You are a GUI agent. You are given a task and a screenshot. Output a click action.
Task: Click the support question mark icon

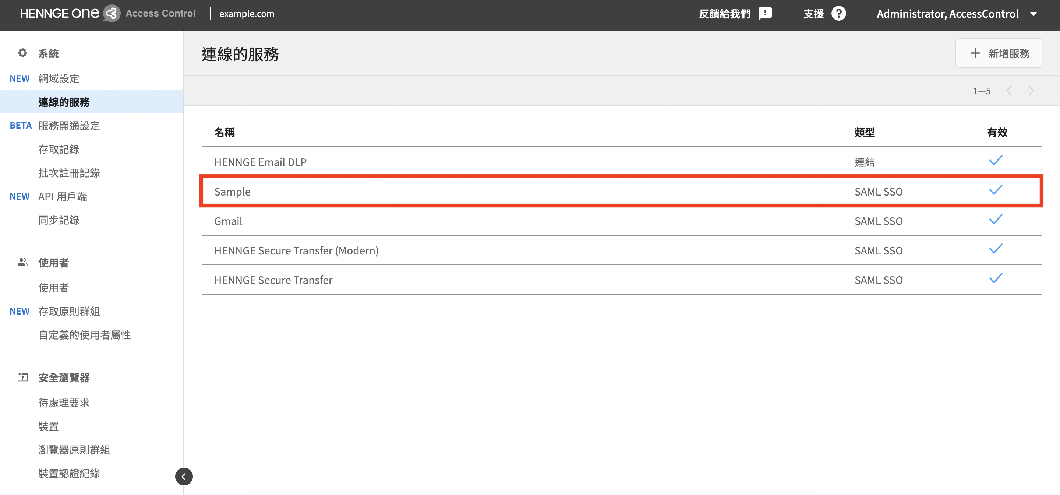[x=839, y=14]
